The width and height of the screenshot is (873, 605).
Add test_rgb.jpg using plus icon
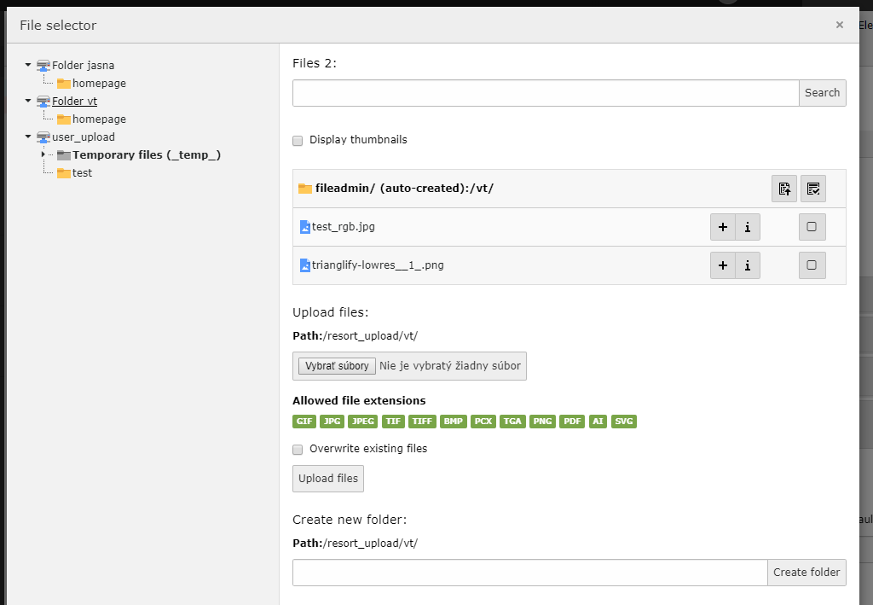coord(723,227)
